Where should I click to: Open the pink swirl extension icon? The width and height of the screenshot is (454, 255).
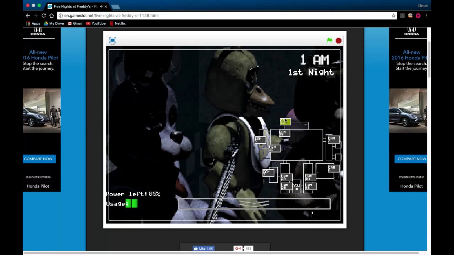point(418,16)
